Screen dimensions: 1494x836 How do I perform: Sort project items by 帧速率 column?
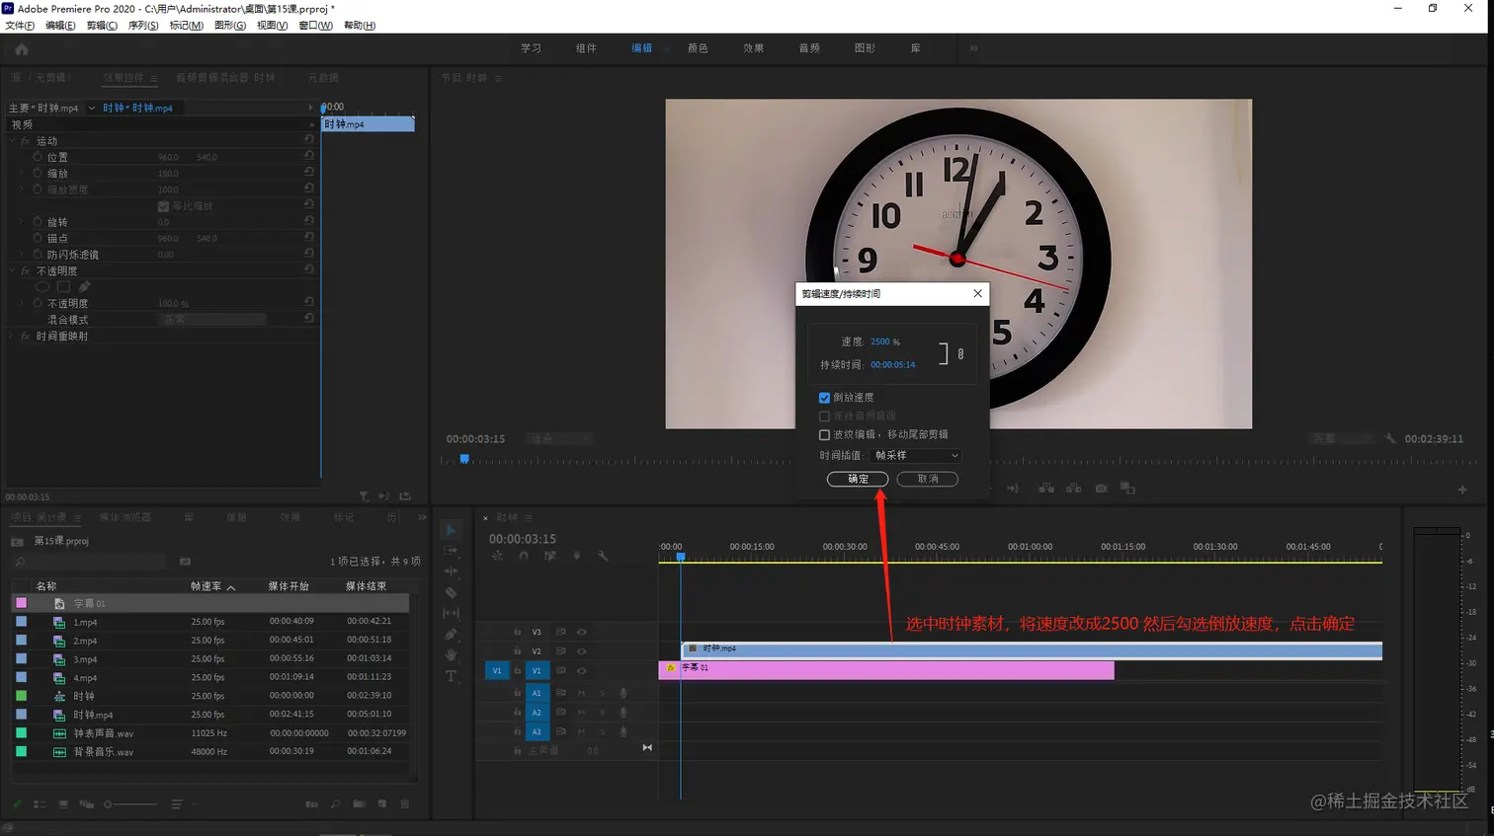(206, 586)
